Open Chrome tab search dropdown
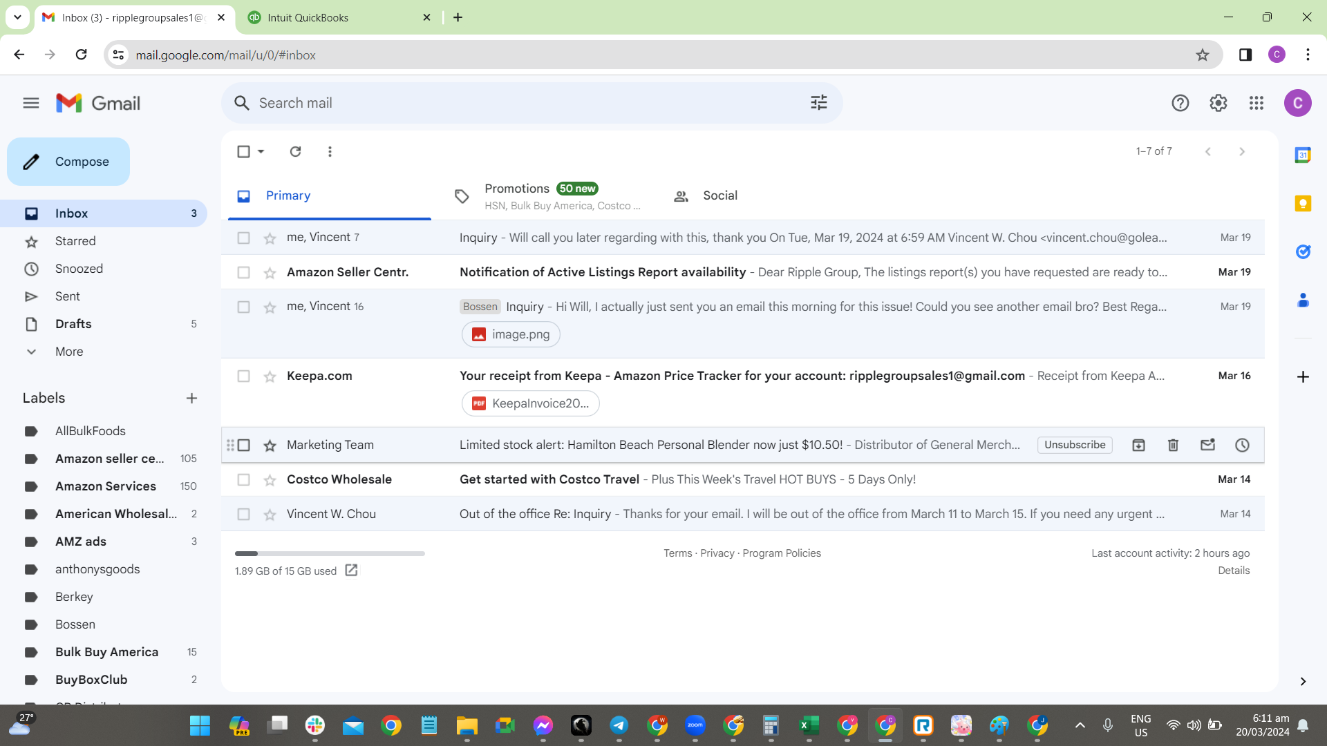 pos(17,17)
